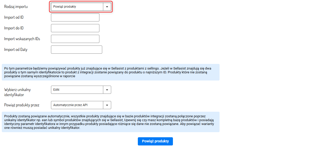Image resolution: width=311 pixels, height=148 pixels.
Task: Click the Import od Daty date field
Action: point(76,50)
